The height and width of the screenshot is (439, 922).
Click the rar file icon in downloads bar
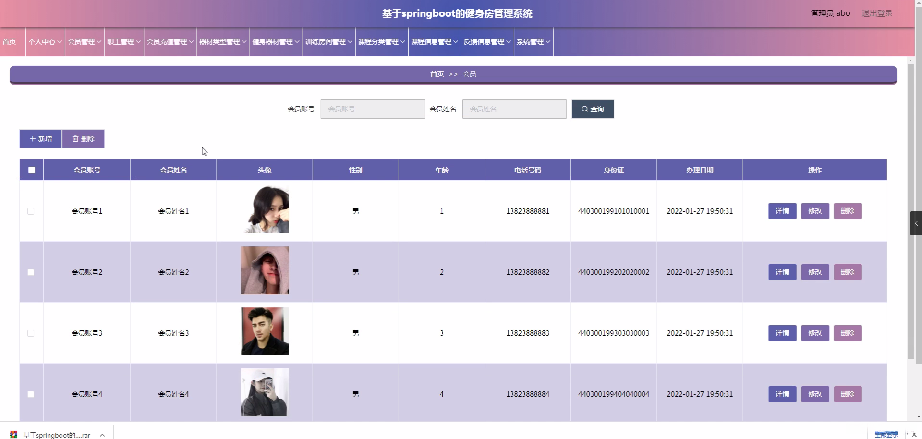(x=13, y=435)
